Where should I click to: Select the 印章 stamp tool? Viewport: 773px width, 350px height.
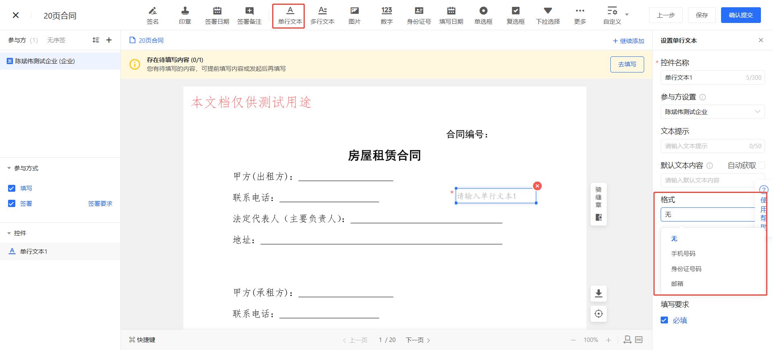[x=185, y=16]
